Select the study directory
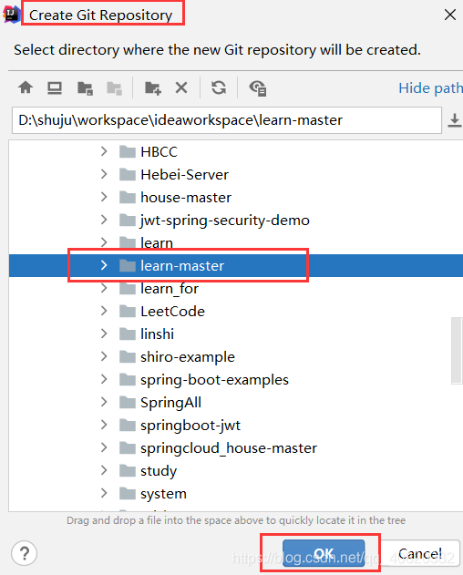 (x=159, y=471)
